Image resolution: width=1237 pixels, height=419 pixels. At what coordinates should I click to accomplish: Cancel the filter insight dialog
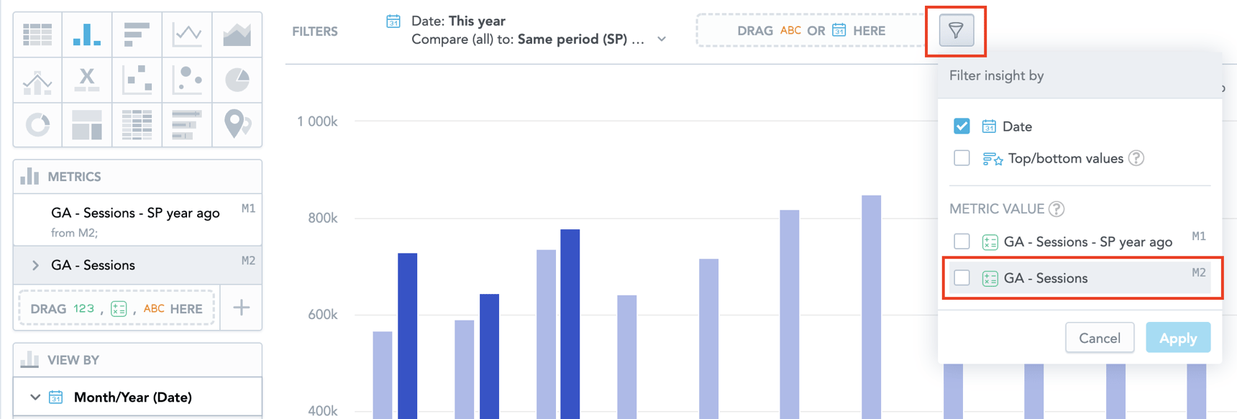[1100, 338]
